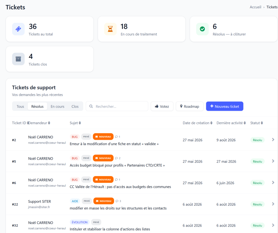Click the Résolu status of ticket #5
Viewport: 278px width, 233px height.
[257, 161]
